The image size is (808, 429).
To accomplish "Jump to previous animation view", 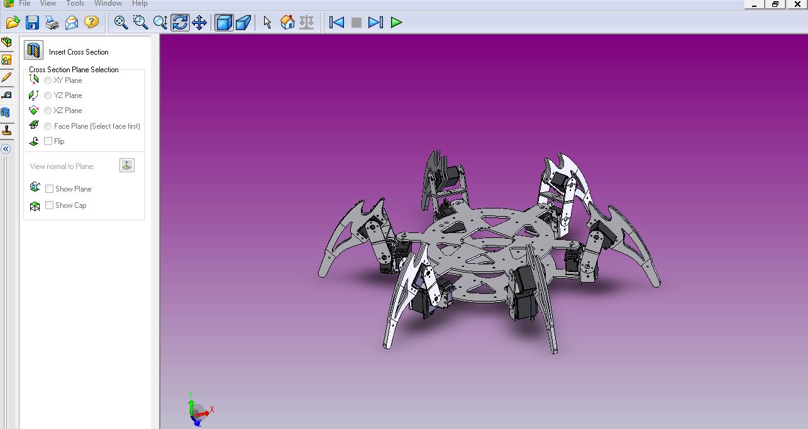I will tap(337, 23).
